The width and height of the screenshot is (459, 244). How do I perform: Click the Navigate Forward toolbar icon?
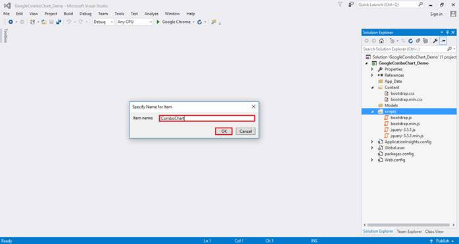22,22
